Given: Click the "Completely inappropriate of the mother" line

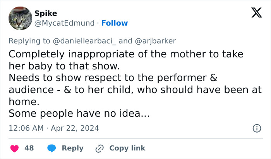Looking at the screenshot, I should coord(126,54).
